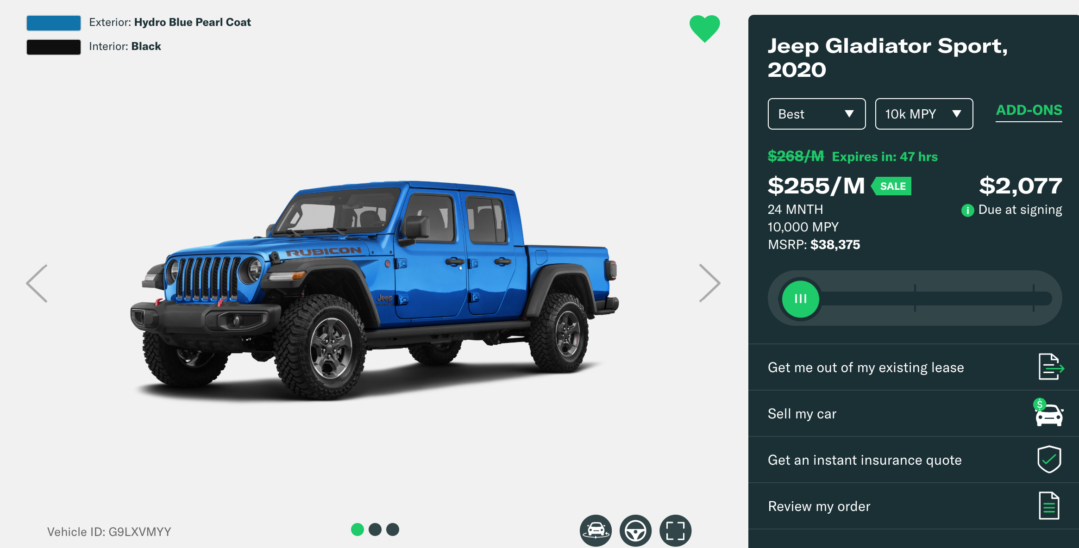Open the 360 exterior car view
The image size is (1079, 548).
pos(596,530)
